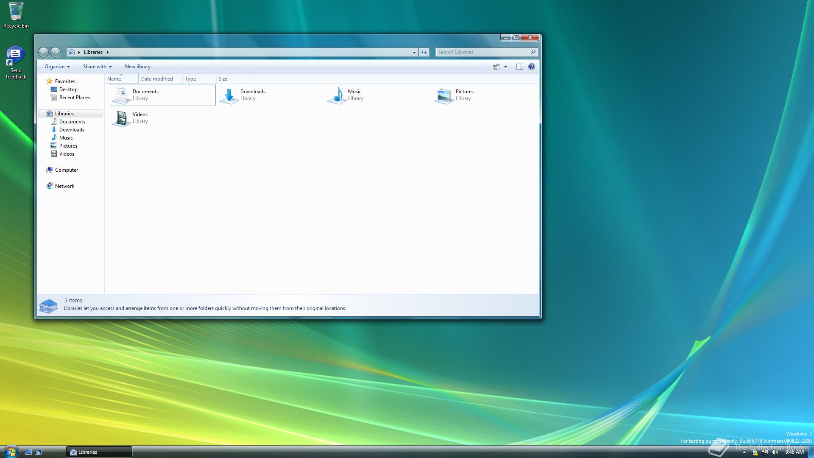
Task: Open the Recycle Bin desktop icon
Action: click(16, 15)
